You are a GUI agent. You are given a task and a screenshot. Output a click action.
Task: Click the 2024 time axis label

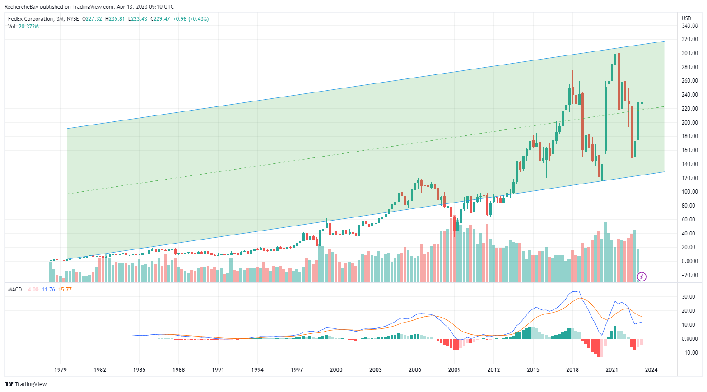[651, 370]
